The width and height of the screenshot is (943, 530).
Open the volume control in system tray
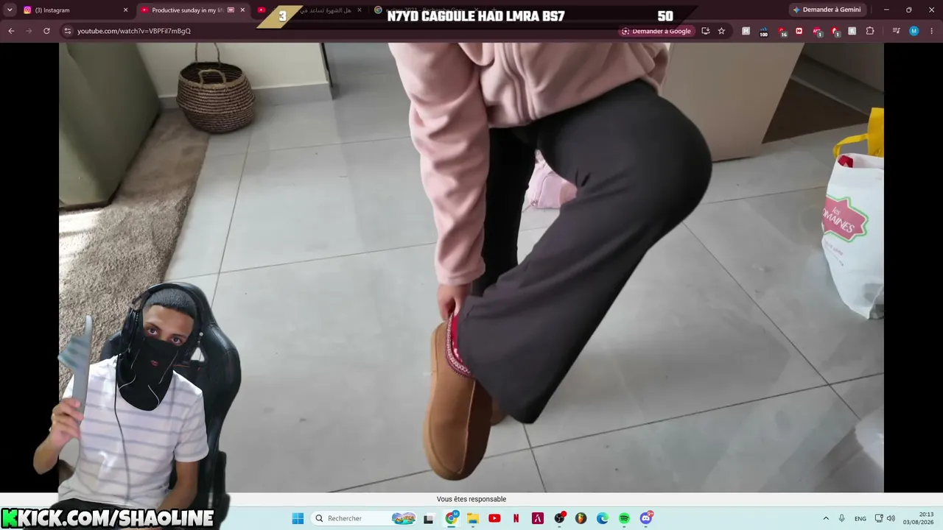coord(891,518)
